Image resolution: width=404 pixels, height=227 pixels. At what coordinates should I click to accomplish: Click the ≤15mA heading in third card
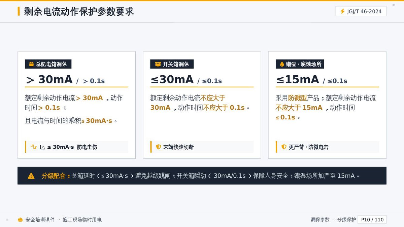click(297, 80)
